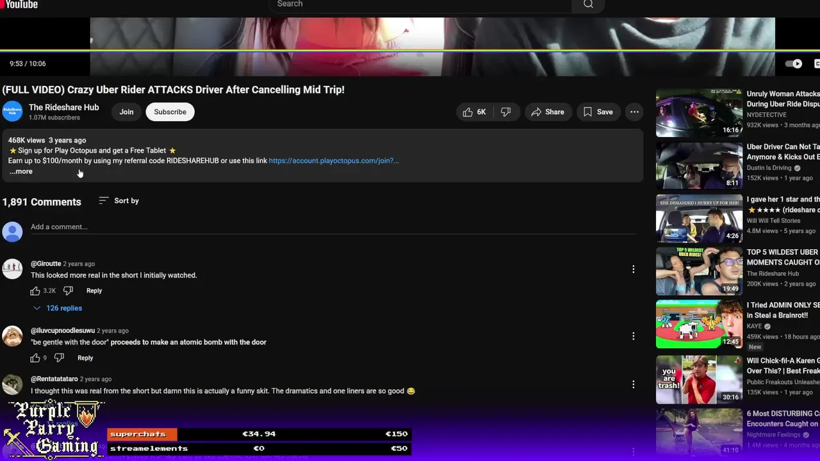Like @Iluvcupnoodlesuwu's comment
The image size is (820, 461).
tap(35, 358)
